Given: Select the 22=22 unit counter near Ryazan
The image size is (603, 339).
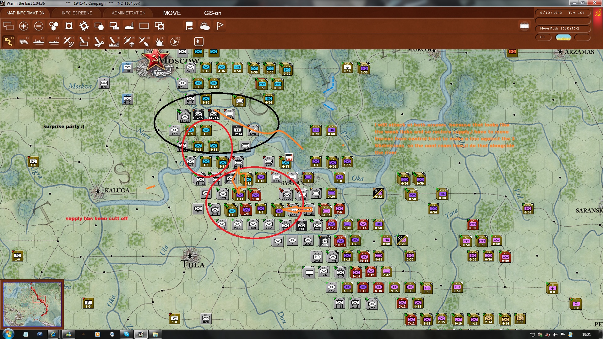Looking at the screenshot, I should [x=286, y=195].
